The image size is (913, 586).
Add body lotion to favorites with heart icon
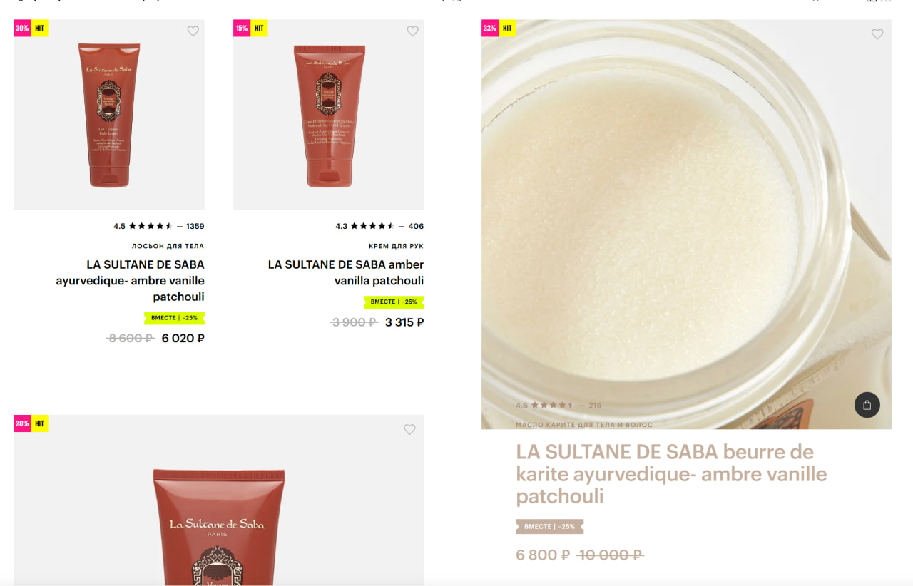(193, 31)
